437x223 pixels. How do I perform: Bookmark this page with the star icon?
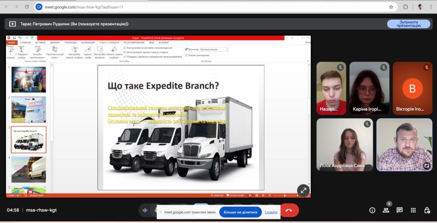[391, 7]
